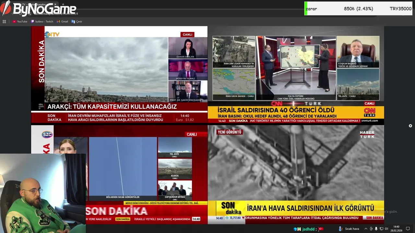Open the multi TV settings gear
The image size is (415, 233).
click(x=410, y=126)
